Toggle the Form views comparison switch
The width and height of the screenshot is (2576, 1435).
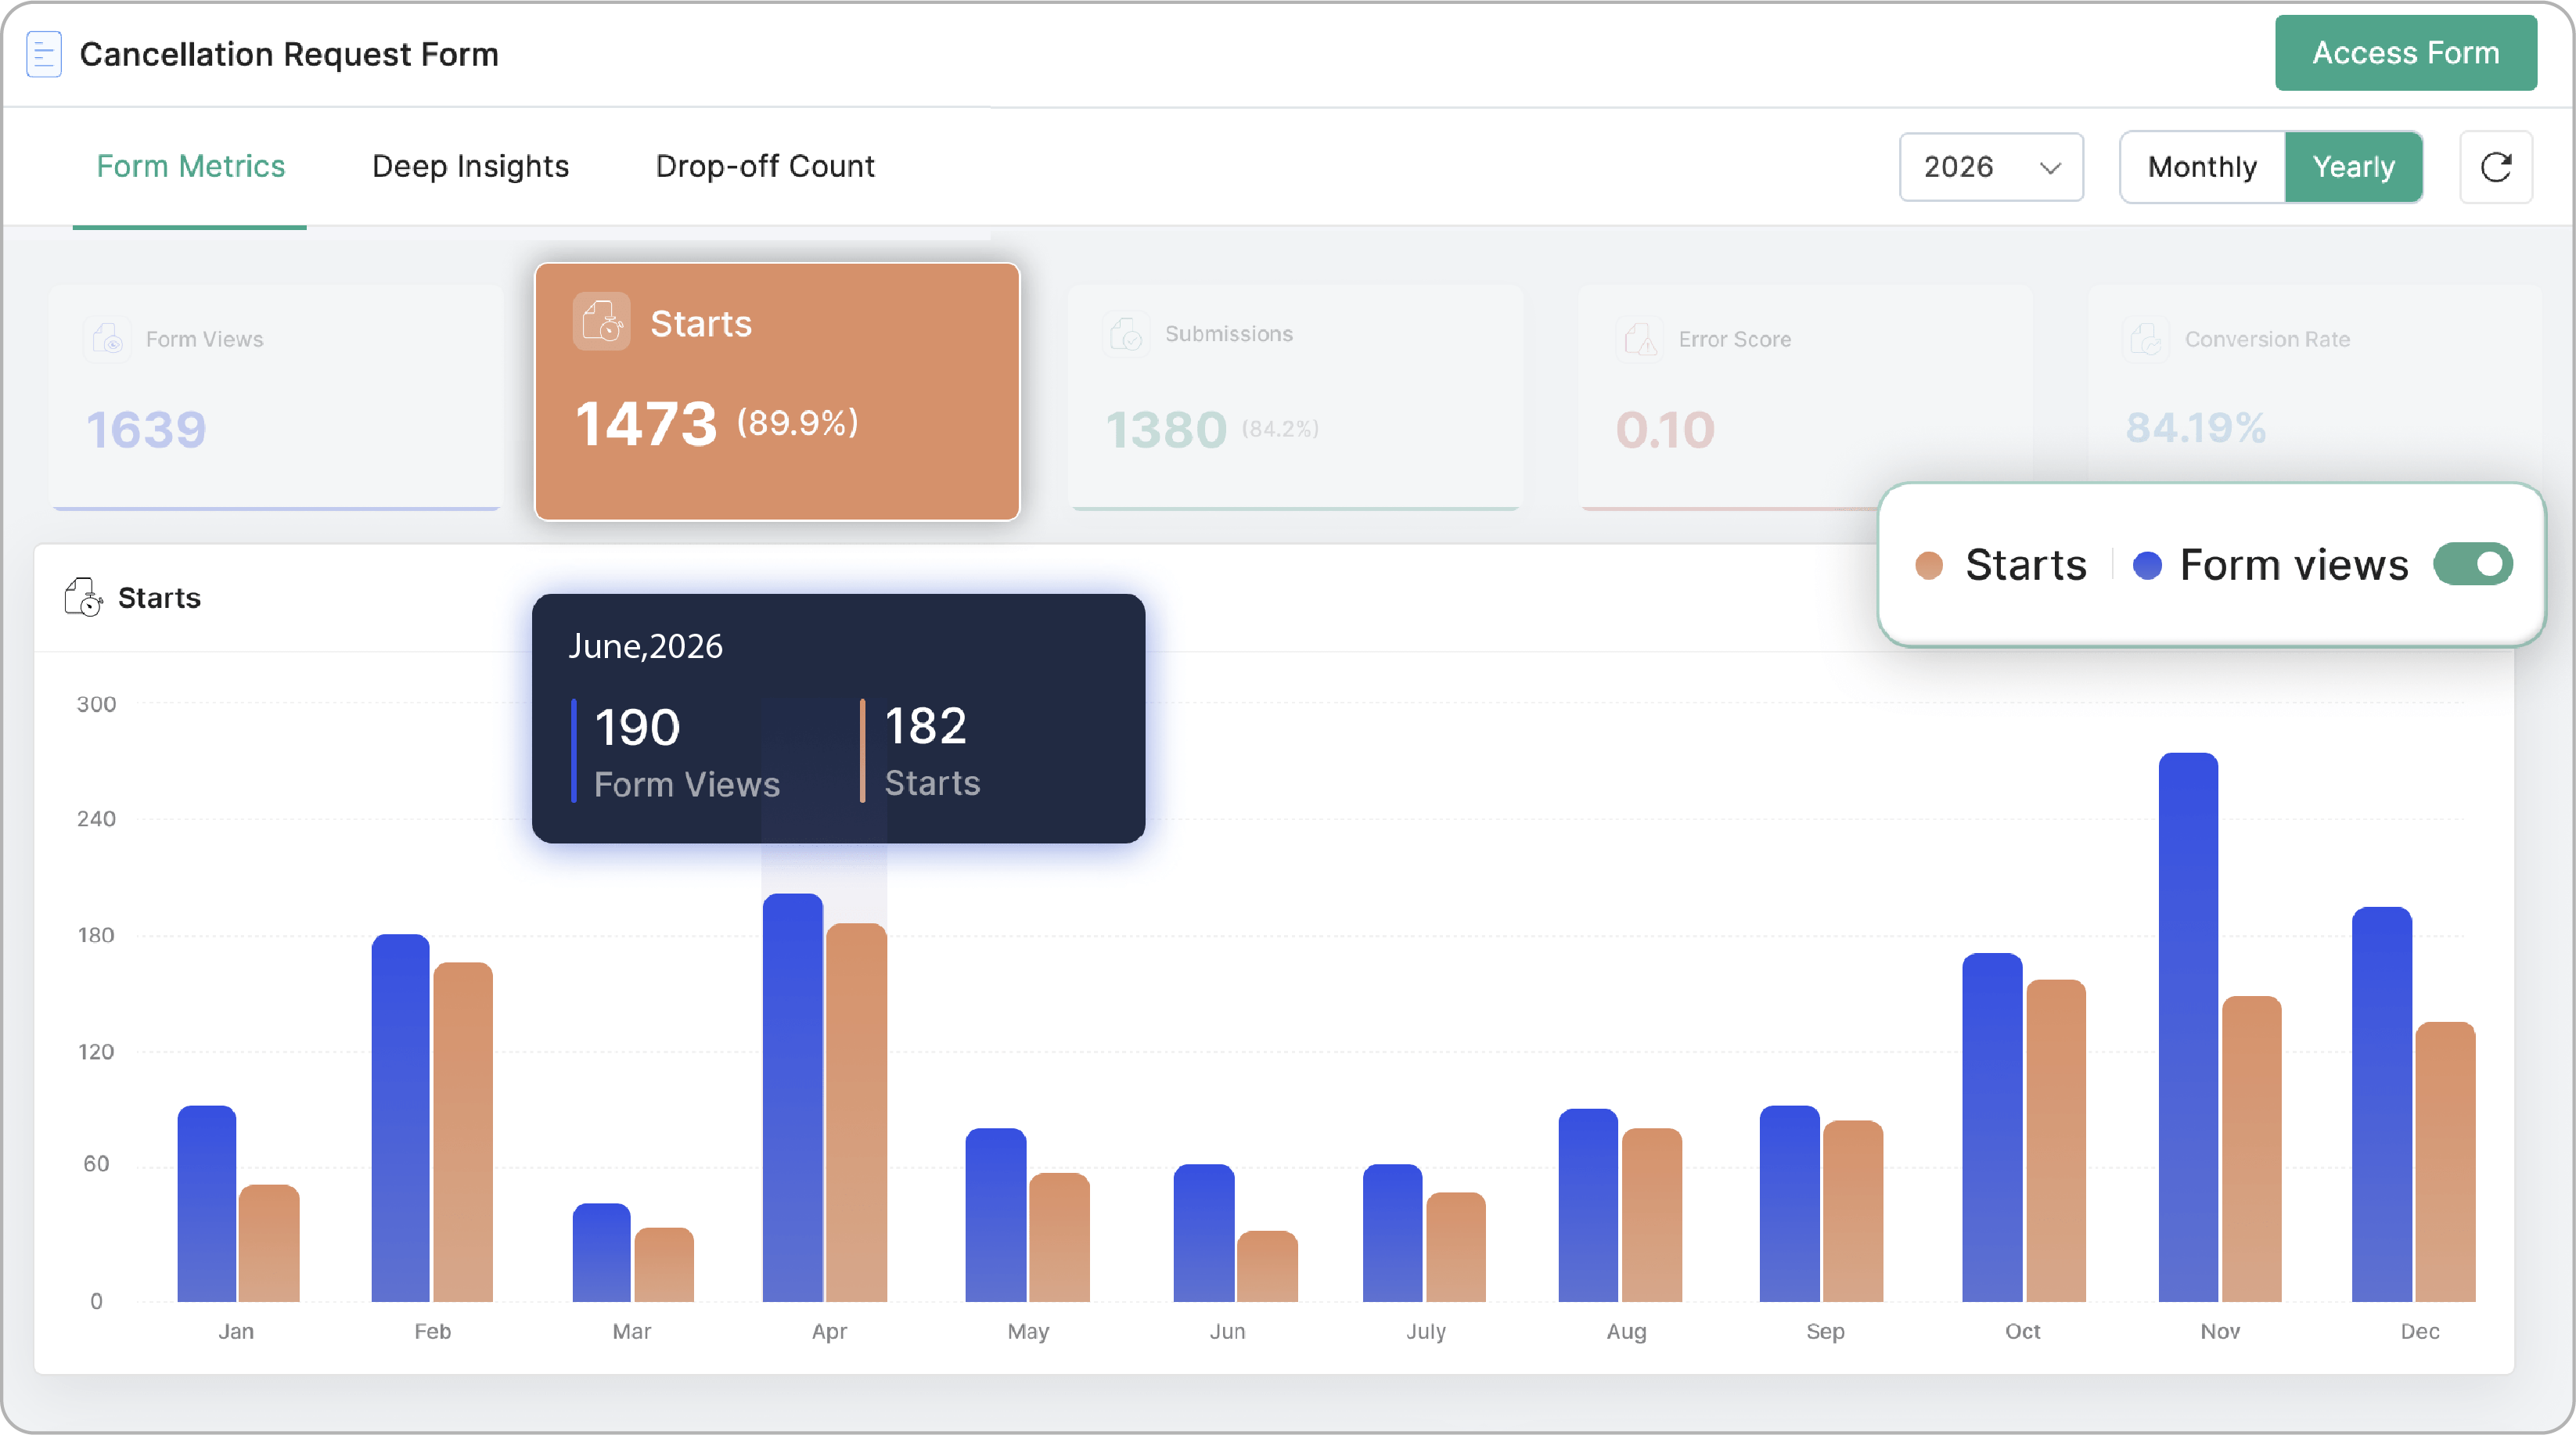point(2473,565)
